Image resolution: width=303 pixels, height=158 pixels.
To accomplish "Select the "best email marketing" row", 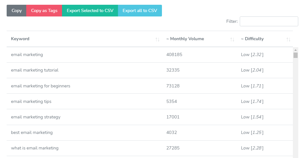I will click(32, 132).
